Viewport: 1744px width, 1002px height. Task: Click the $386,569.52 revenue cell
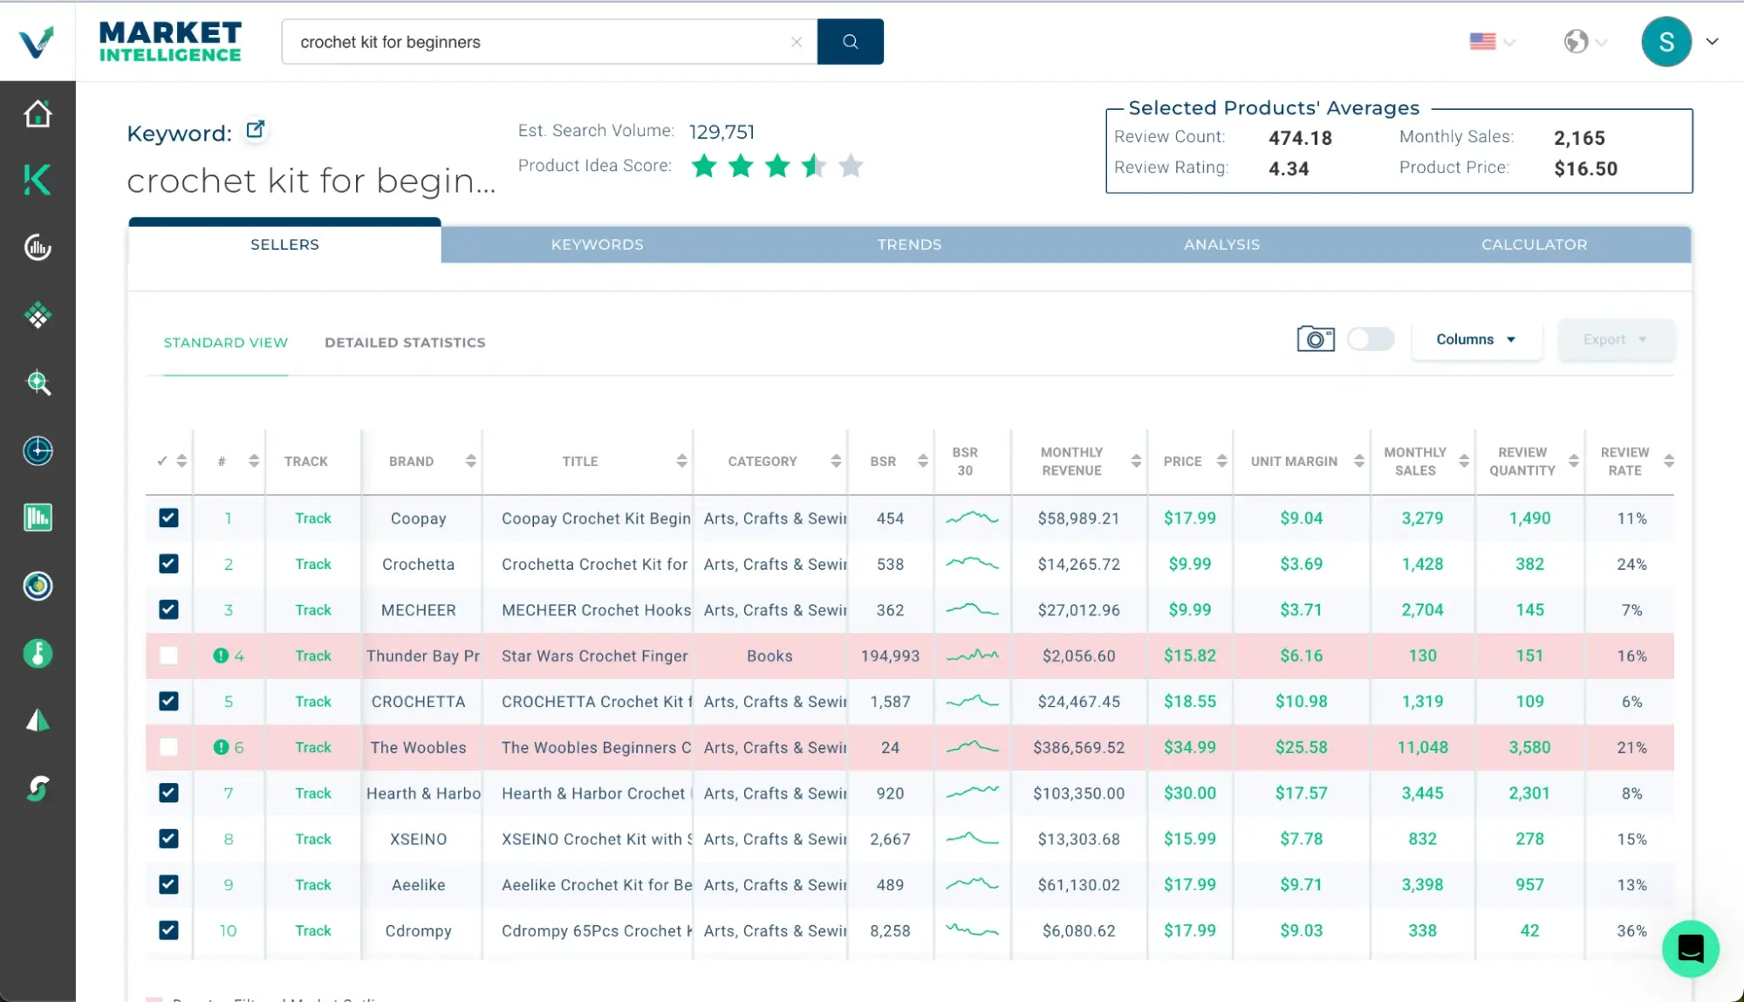click(1078, 747)
